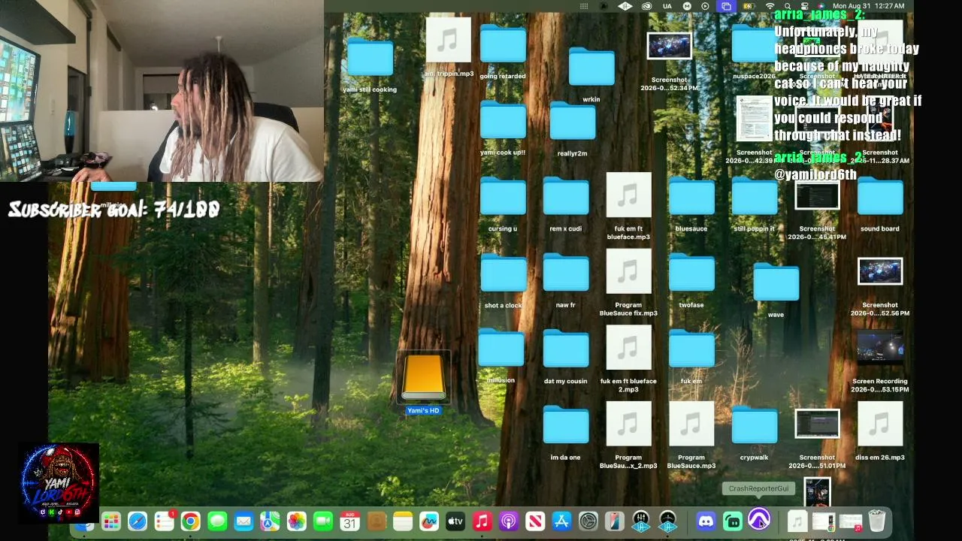Click the UA text menu bar icon

[x=667, y=6]
